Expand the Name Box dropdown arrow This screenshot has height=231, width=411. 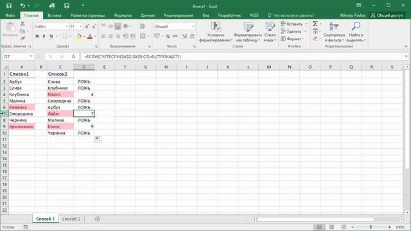click(x=31, y=56)
